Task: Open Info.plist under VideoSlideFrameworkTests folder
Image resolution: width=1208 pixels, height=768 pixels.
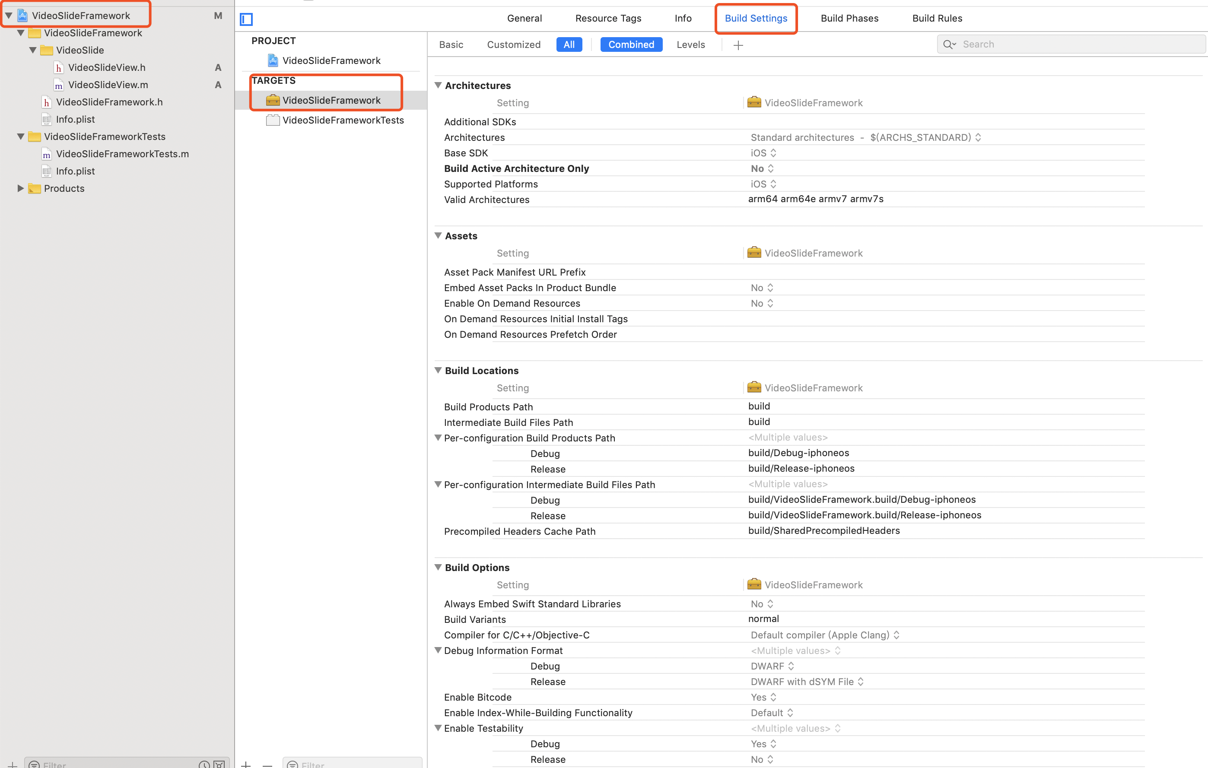Action: 75,171
